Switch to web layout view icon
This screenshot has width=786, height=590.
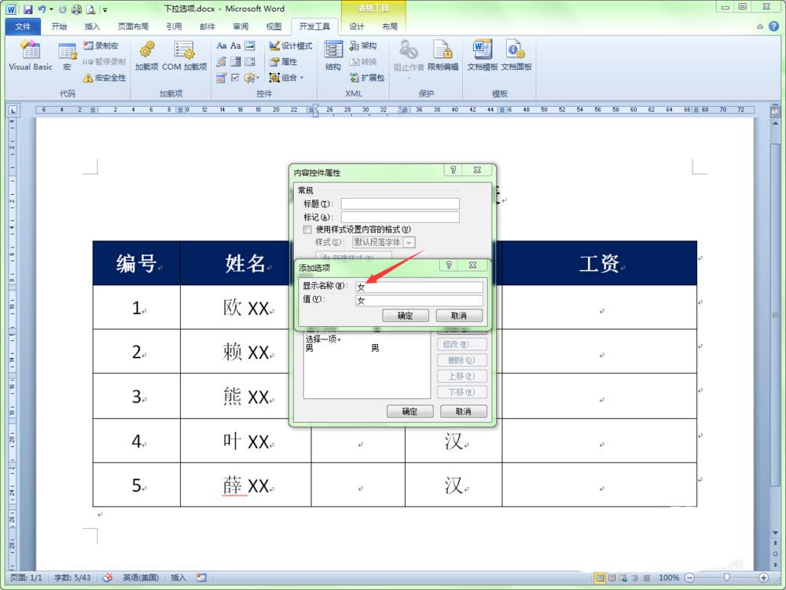click(x=623, y=578)
